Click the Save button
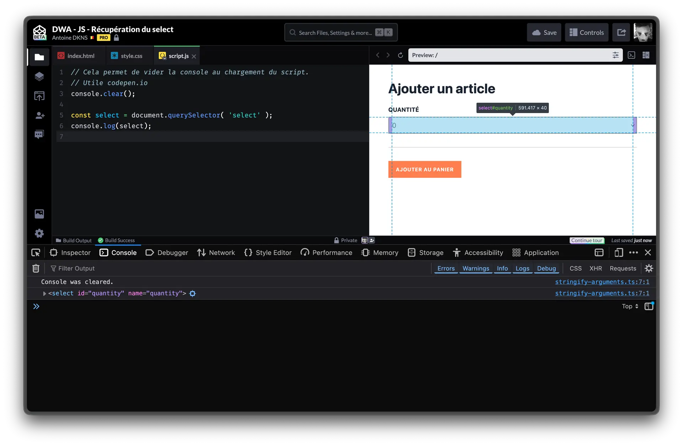The width and height of the screenshot is (683, 446). pyautogui.click(x=544, y=32)
